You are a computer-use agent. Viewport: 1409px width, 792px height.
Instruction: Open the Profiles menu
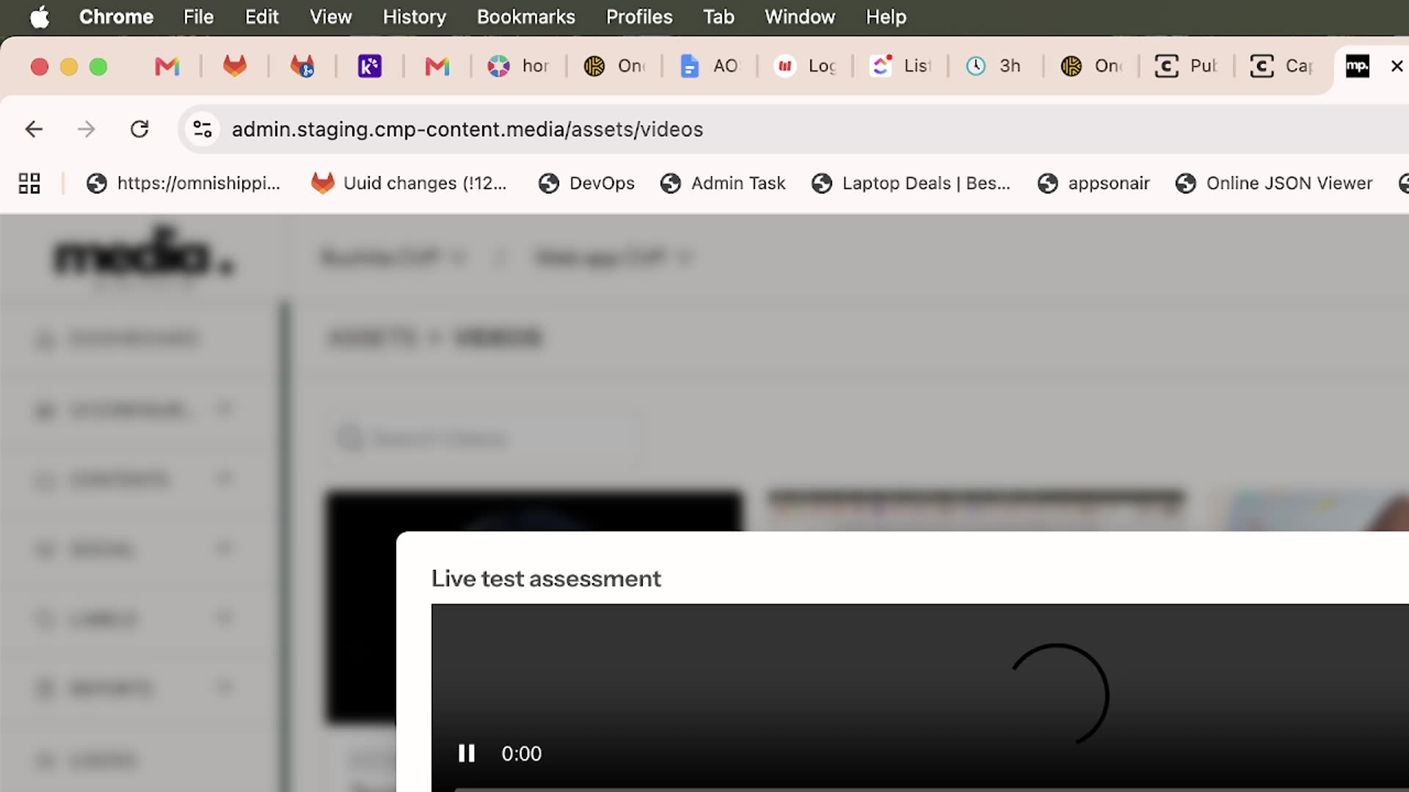[639, 17]
